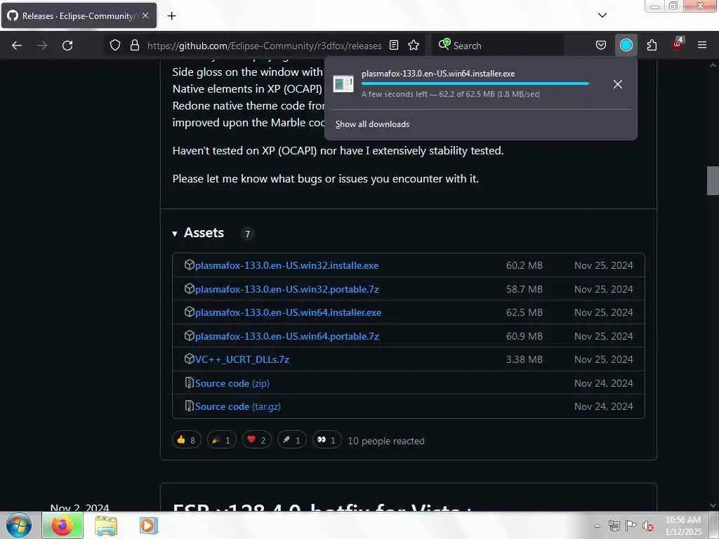
Task: Open Show all downloads
Action: tap(372, 124)
